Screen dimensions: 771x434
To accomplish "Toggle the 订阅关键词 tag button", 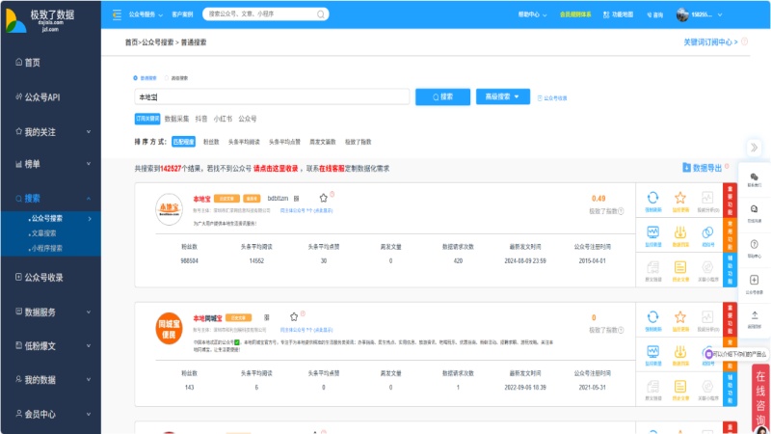I will [x=147, y=119].
